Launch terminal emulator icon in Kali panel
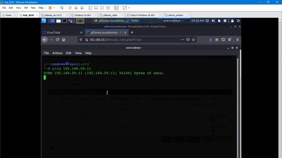 click(64, 21)
